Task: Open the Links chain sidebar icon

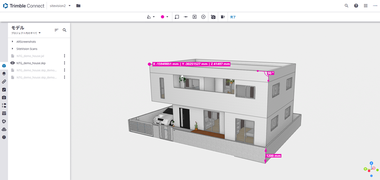Action: pos(4,81)
